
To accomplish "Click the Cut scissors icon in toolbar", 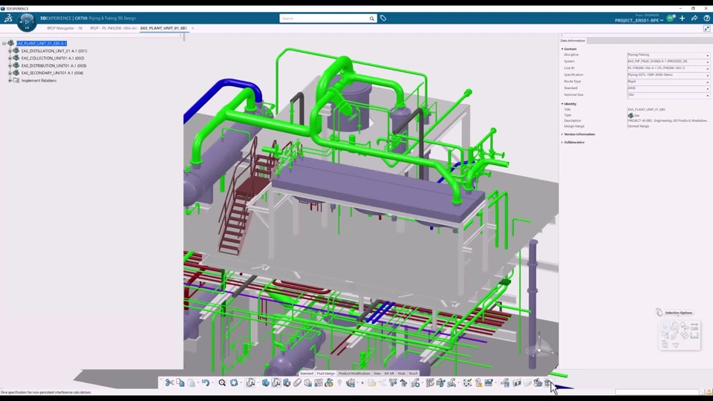I will coord(169,383).
